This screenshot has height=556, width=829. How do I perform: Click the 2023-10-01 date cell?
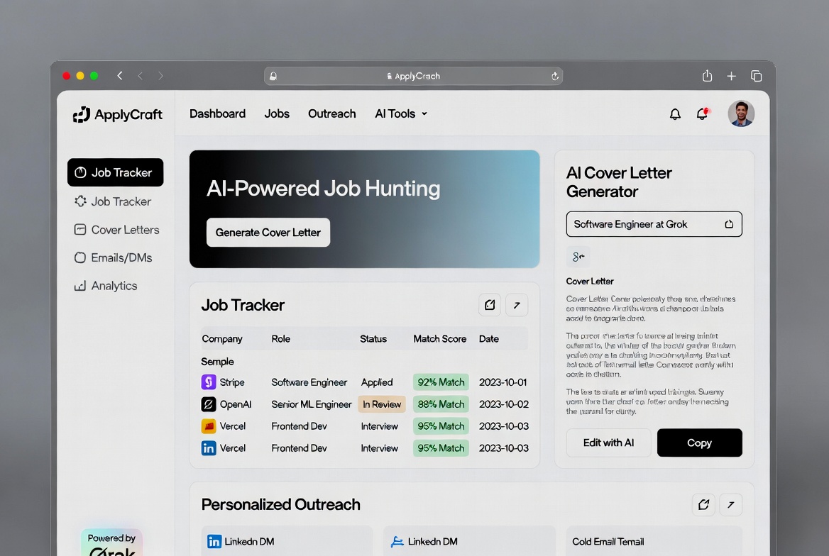[x=503, y=382]
